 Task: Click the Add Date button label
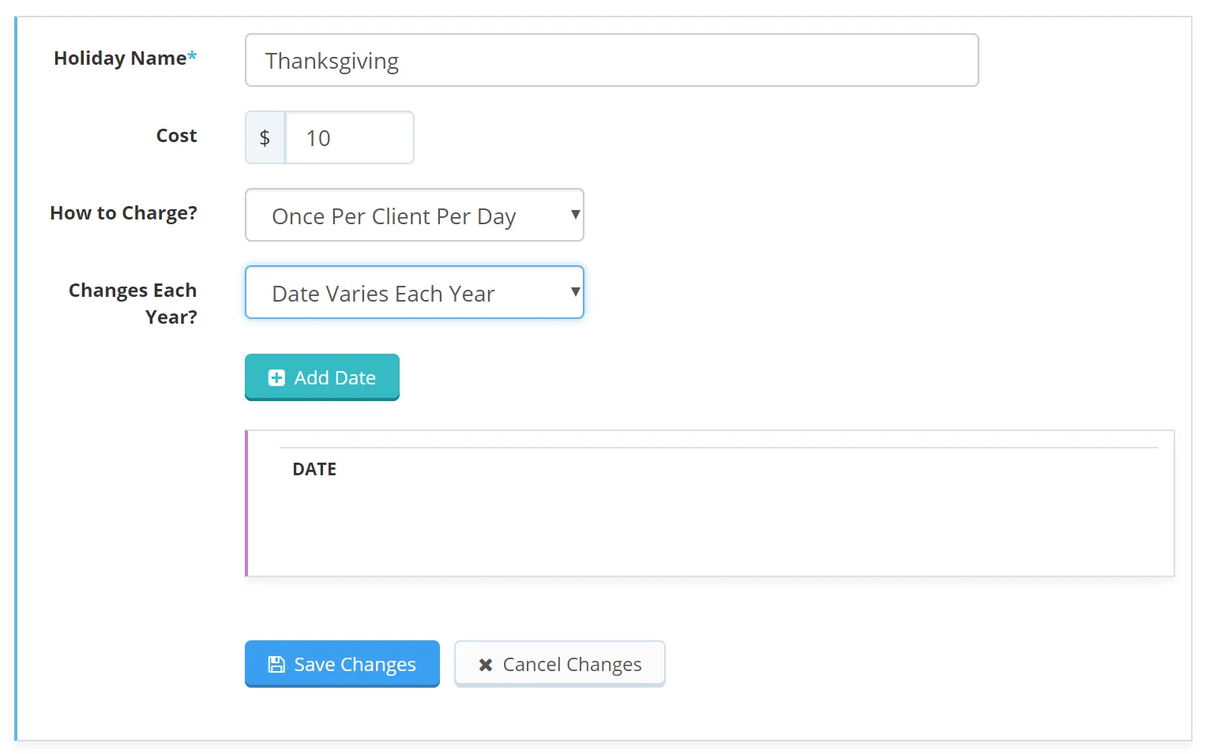[335, 378]
